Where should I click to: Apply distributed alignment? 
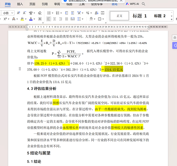[x=72, y=19]
